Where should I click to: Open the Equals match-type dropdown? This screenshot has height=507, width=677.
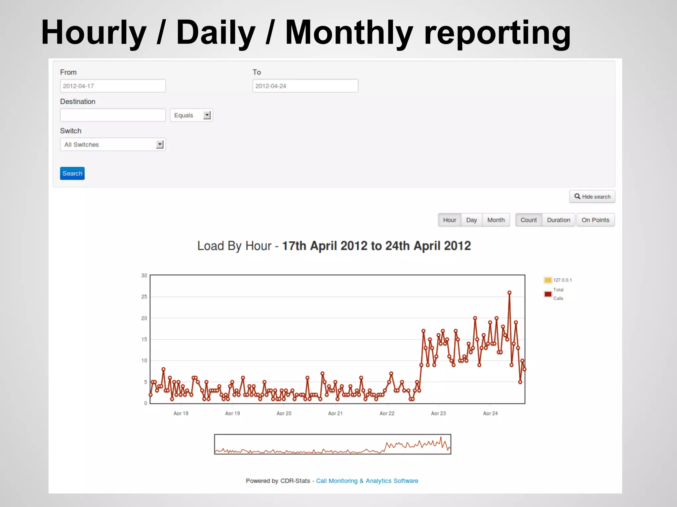pos(191,115)
